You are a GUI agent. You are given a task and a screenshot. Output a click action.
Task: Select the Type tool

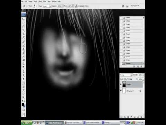point(24,75)
